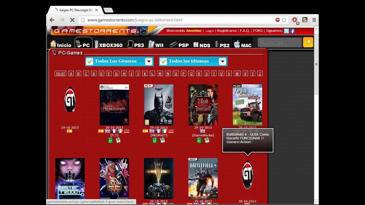Click in the Buscar search field
The height and width of the screenshot is (205, 365).
point(279,42)
